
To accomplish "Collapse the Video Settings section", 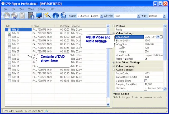I will 114,33.
